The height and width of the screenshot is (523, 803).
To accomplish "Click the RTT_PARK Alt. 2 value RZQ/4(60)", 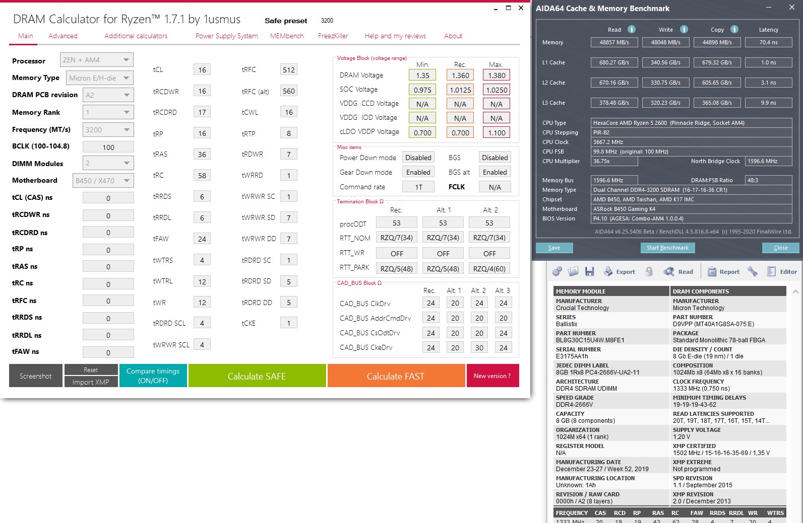I will click(489, 268).
